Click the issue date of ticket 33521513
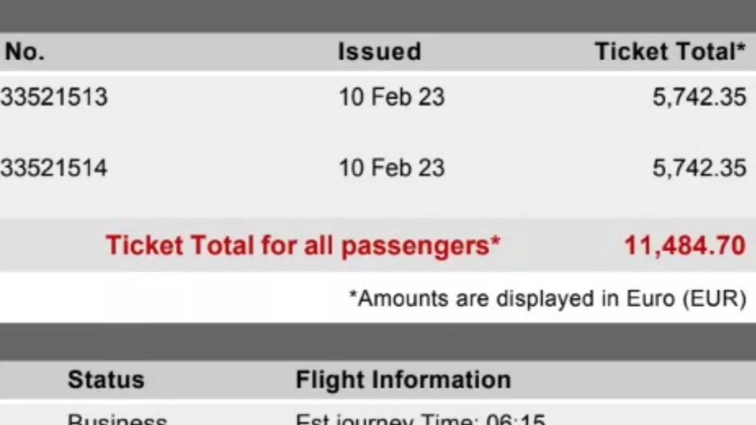Viewport: 756px width, 425px height. pyautogui.click(x=392, y=97)
